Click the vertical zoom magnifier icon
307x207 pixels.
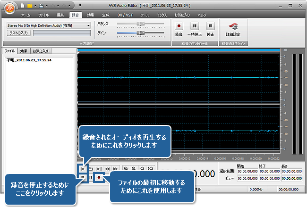pos(150,168)
